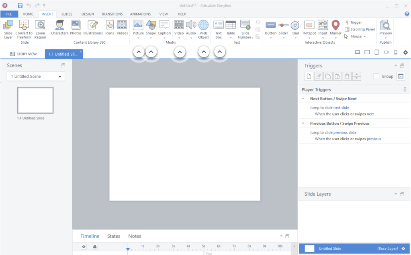Toggle Untitled Slide base layer visibility eye
Screen dimensions: 411x255
point(403,249)
